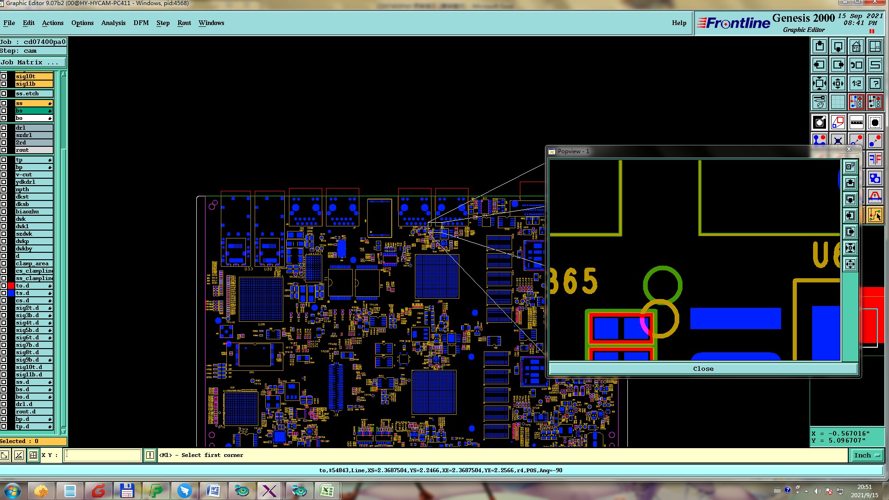Toggle checkbox for ss.etch layer
This screenshot has width=889, height=500.
click(x=4, y=94)
